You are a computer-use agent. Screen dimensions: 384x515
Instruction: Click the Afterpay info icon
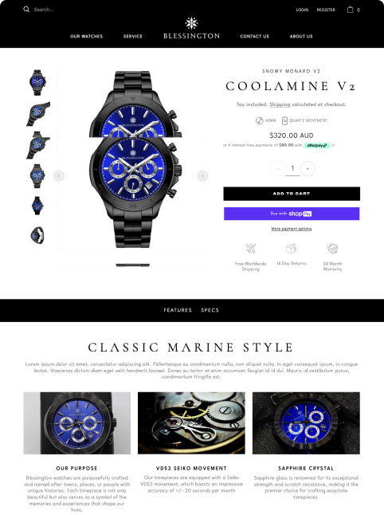tap(333, 145)
